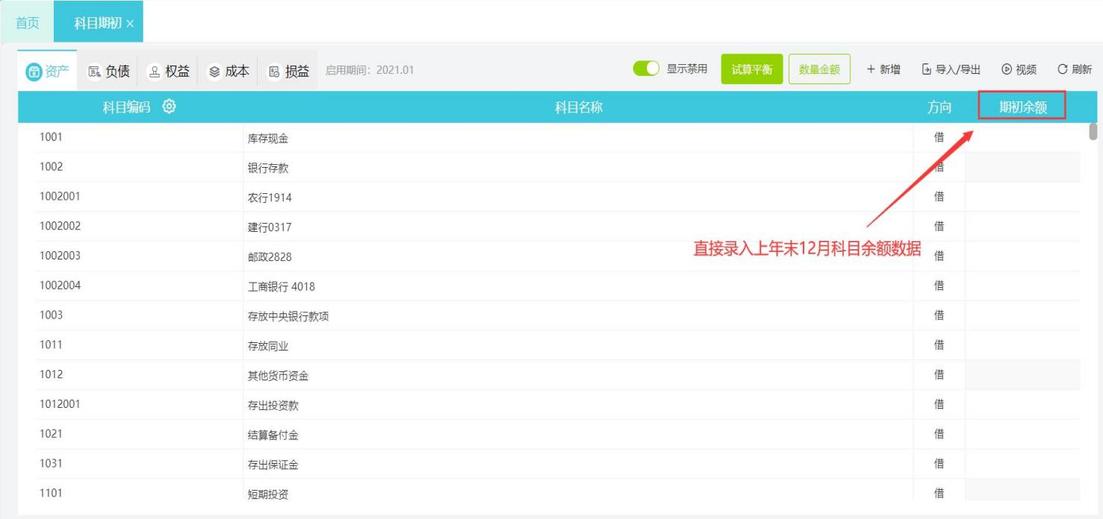Click account code 1001
This screenshot has width=1103, height=519.
51,137
